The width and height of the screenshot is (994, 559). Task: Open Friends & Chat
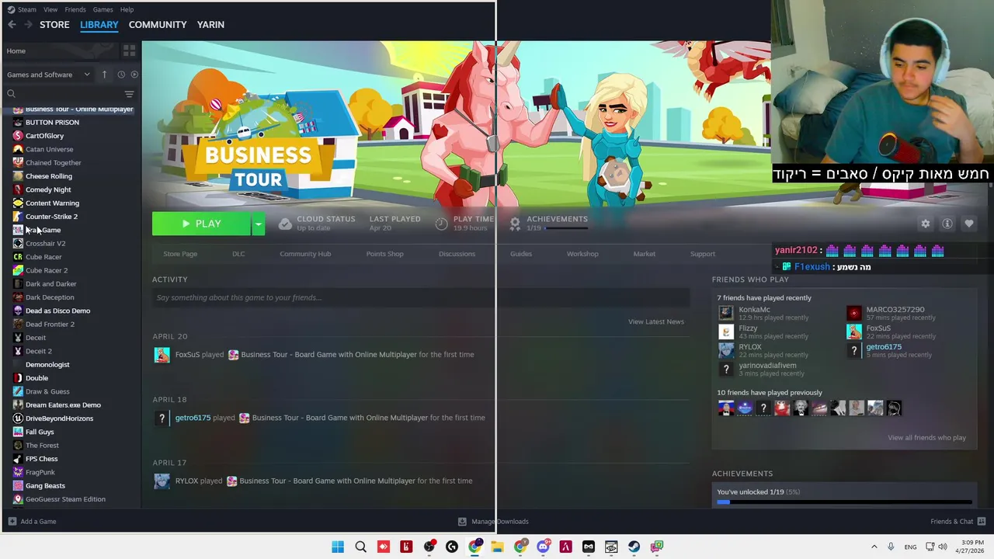click(958, 522)
